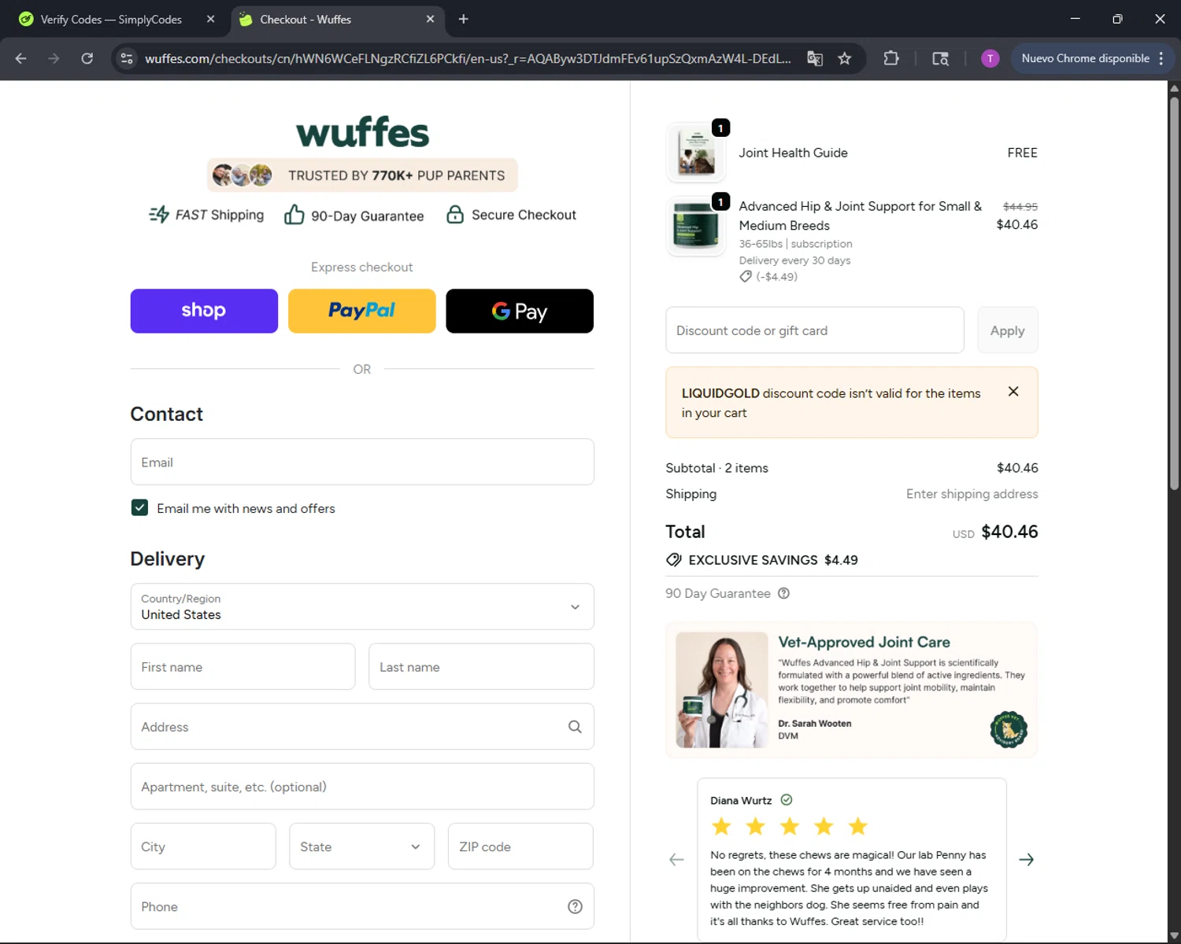Click the browser forward arrow
The width and height of the screenshot is (1181, 944).
[54, 58]
